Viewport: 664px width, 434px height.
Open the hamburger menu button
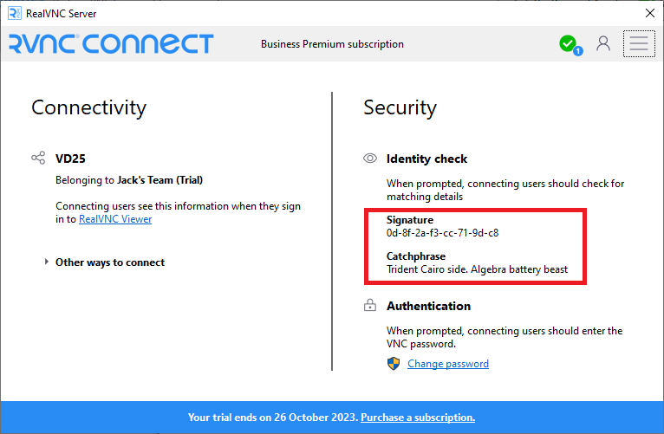(640, 44)
